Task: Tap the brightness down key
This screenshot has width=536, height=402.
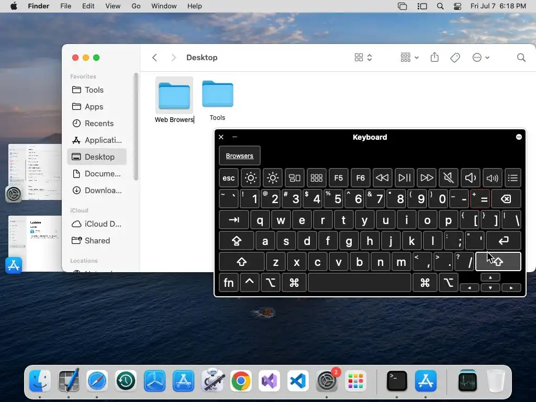Action: 251,178
